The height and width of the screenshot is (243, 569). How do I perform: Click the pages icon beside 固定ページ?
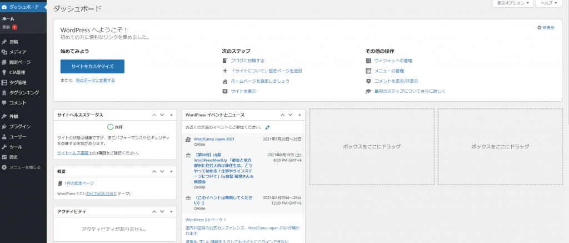[x=4, y=62]
